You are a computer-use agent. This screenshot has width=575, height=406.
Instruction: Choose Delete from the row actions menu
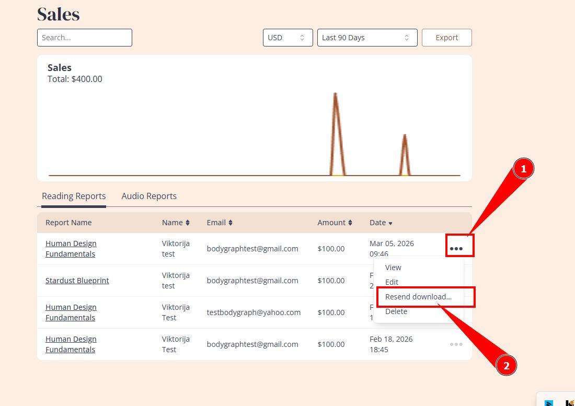point(396,311)
